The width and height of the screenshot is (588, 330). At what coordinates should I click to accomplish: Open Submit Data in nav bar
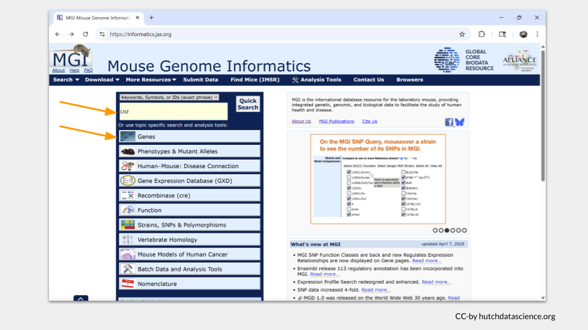[x=201, y=79]
